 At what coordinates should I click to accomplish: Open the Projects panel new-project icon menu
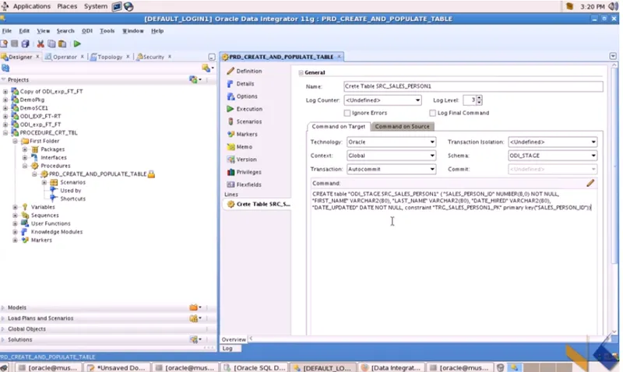[x=195, y=80]
